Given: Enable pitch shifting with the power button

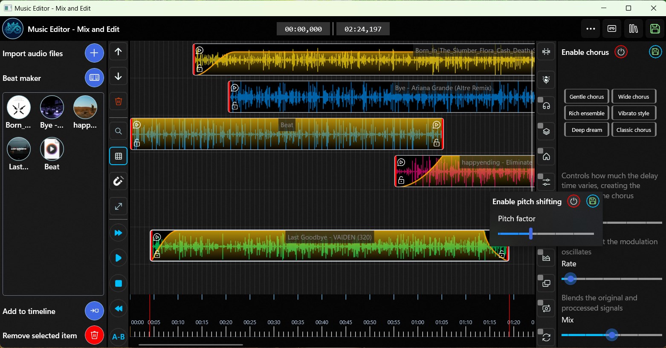Looking at the screenshot, I should 573,201.
